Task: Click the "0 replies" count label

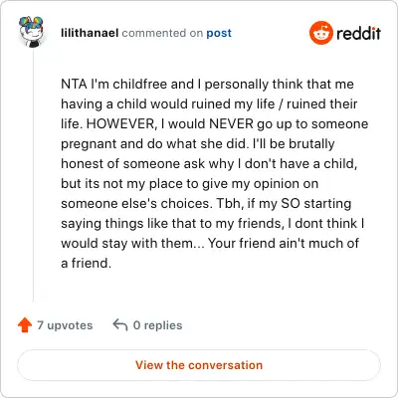Action: pos(157,325)
